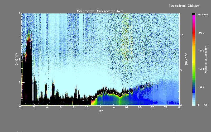
Task: Click the "10:" UTC hour tick
Action: point(87,107)
